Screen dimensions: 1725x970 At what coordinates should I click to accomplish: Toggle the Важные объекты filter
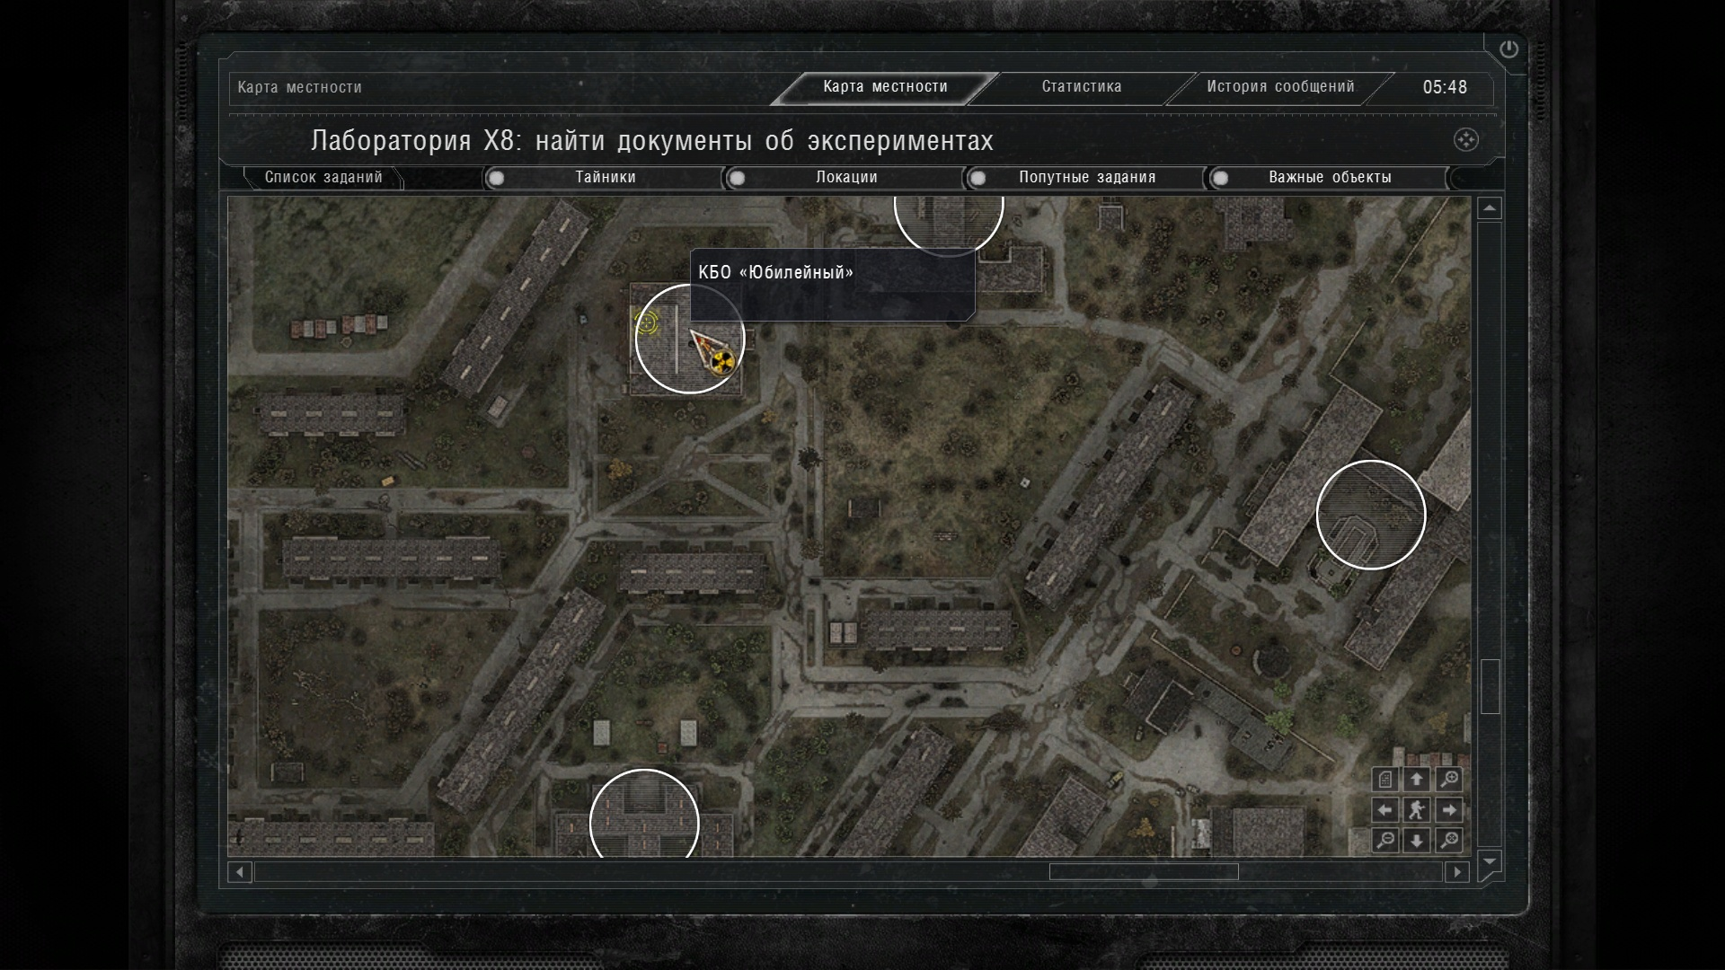[1220, 178]
